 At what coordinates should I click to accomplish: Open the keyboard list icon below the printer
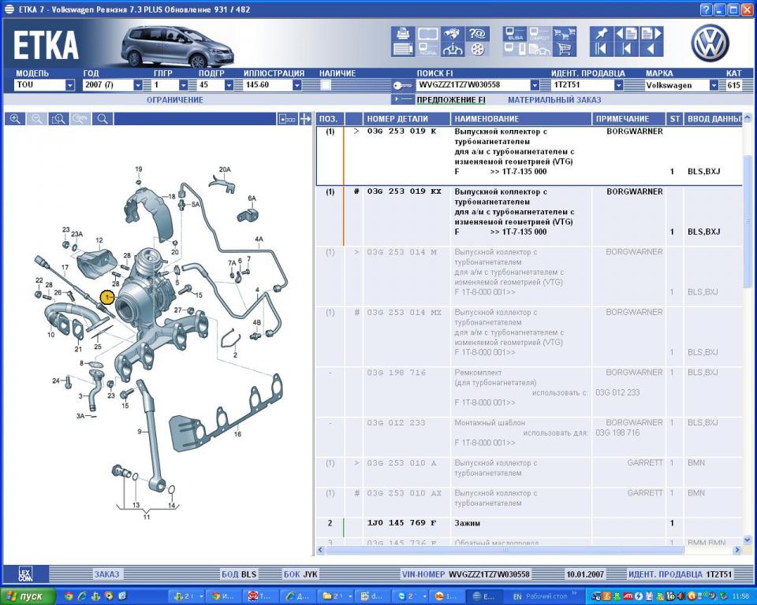403,49
